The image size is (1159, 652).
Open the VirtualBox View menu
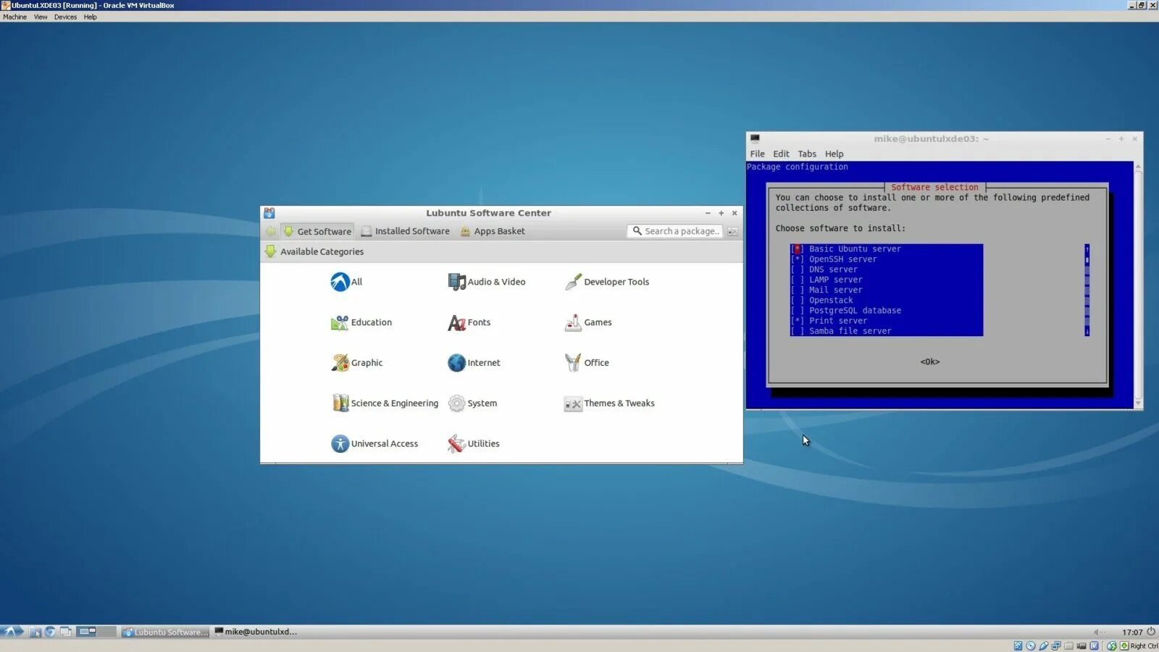click(41, 17)
